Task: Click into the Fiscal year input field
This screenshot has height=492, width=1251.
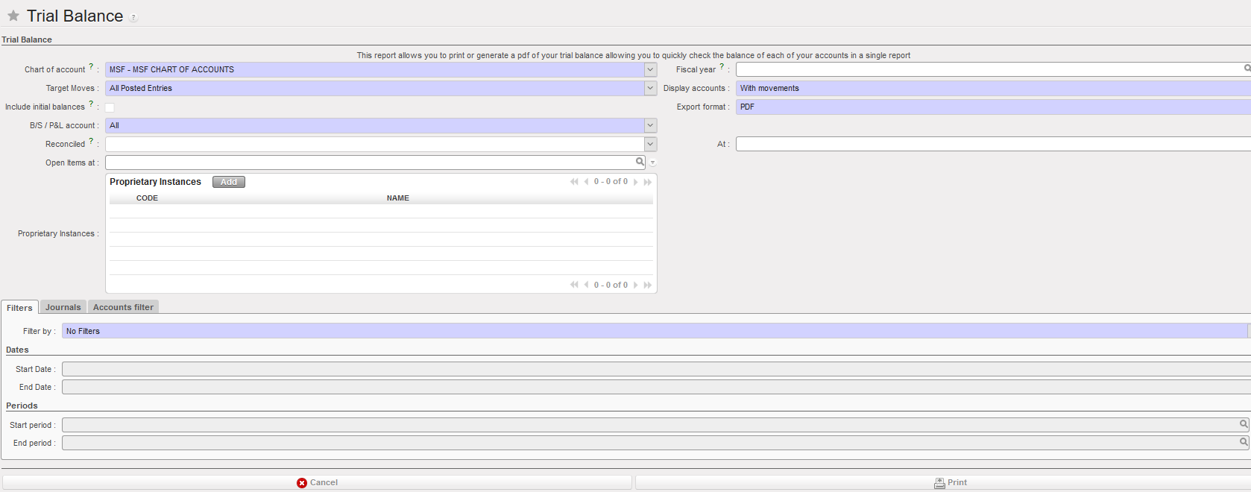Action: point(984,69)
